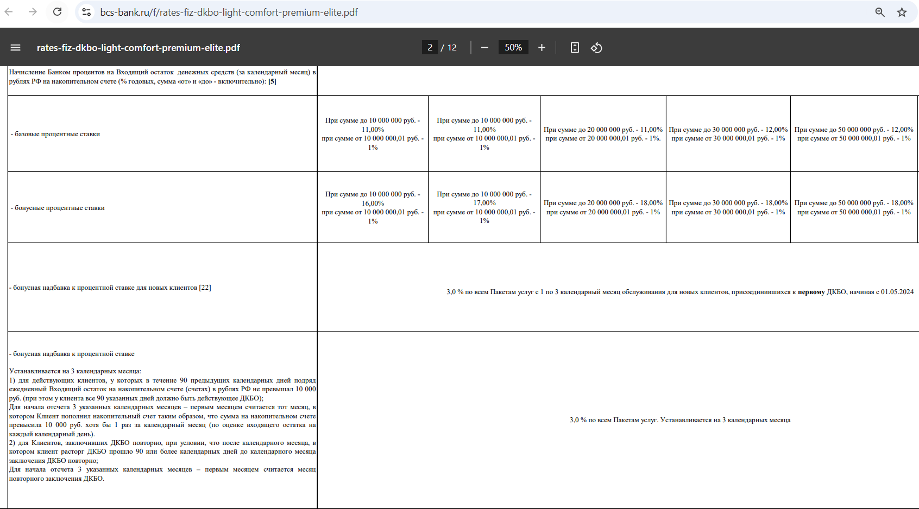View site information icon in address bar
The width and height of the screenshot is (919, 509).
pyautogui.click(x=86, y=12)
